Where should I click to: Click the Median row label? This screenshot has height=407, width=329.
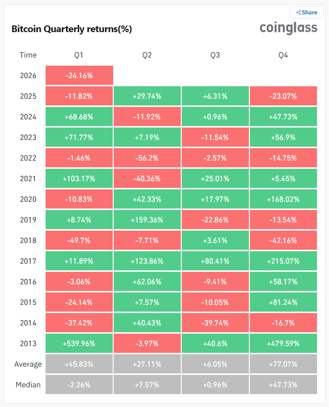pos(28,385)
